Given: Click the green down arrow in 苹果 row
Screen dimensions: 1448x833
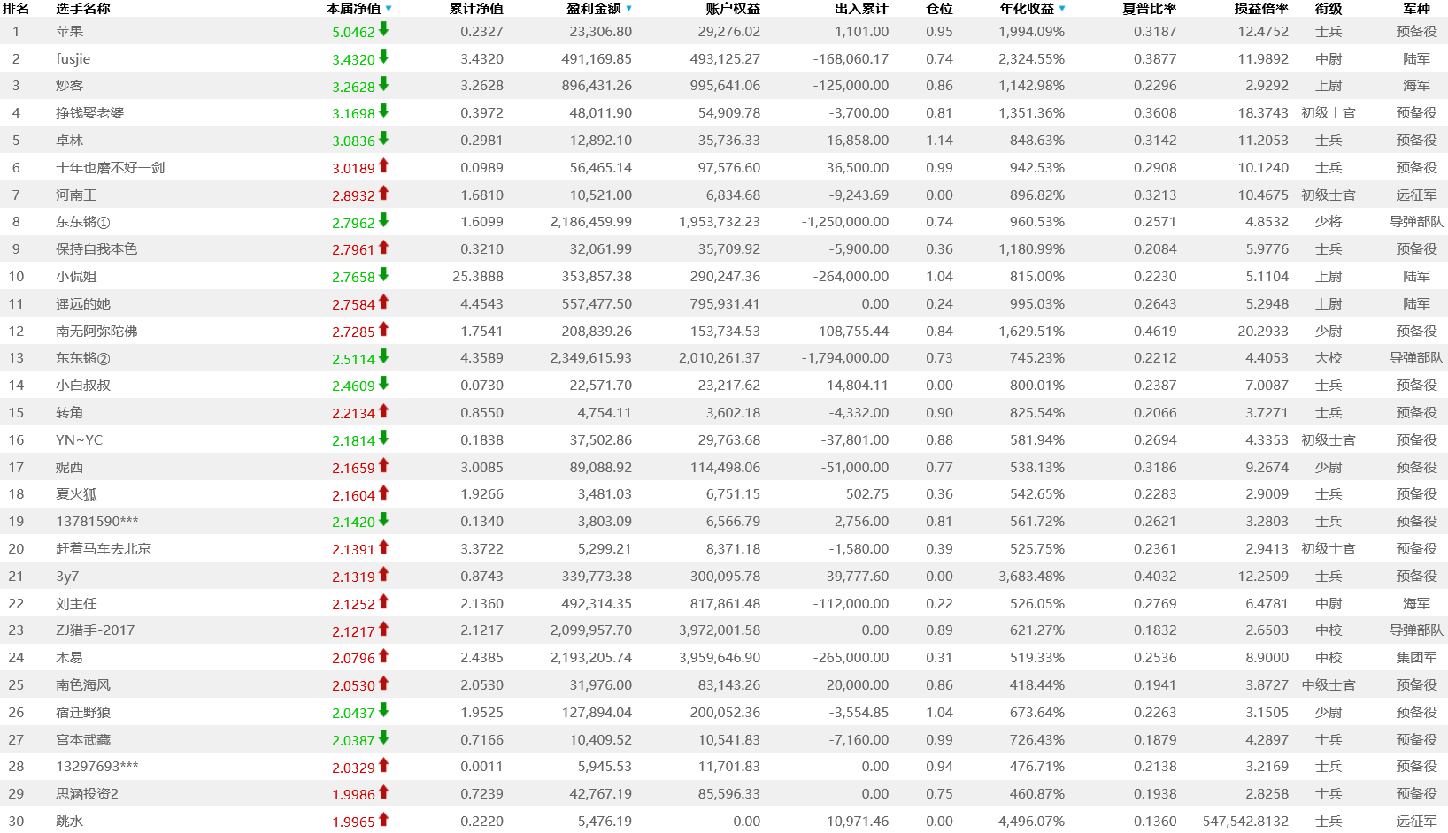Looking at the screenshot, I should coord(383,29).
